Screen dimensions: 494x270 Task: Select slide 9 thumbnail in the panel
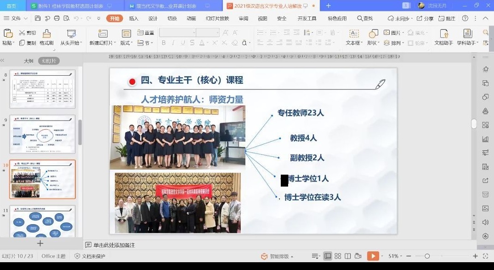pos(42,134)
